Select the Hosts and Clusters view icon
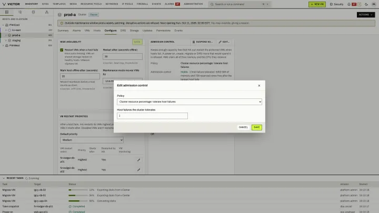379x213 pixels. coord(7,12)
